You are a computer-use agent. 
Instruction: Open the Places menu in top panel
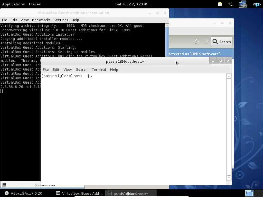35,4
